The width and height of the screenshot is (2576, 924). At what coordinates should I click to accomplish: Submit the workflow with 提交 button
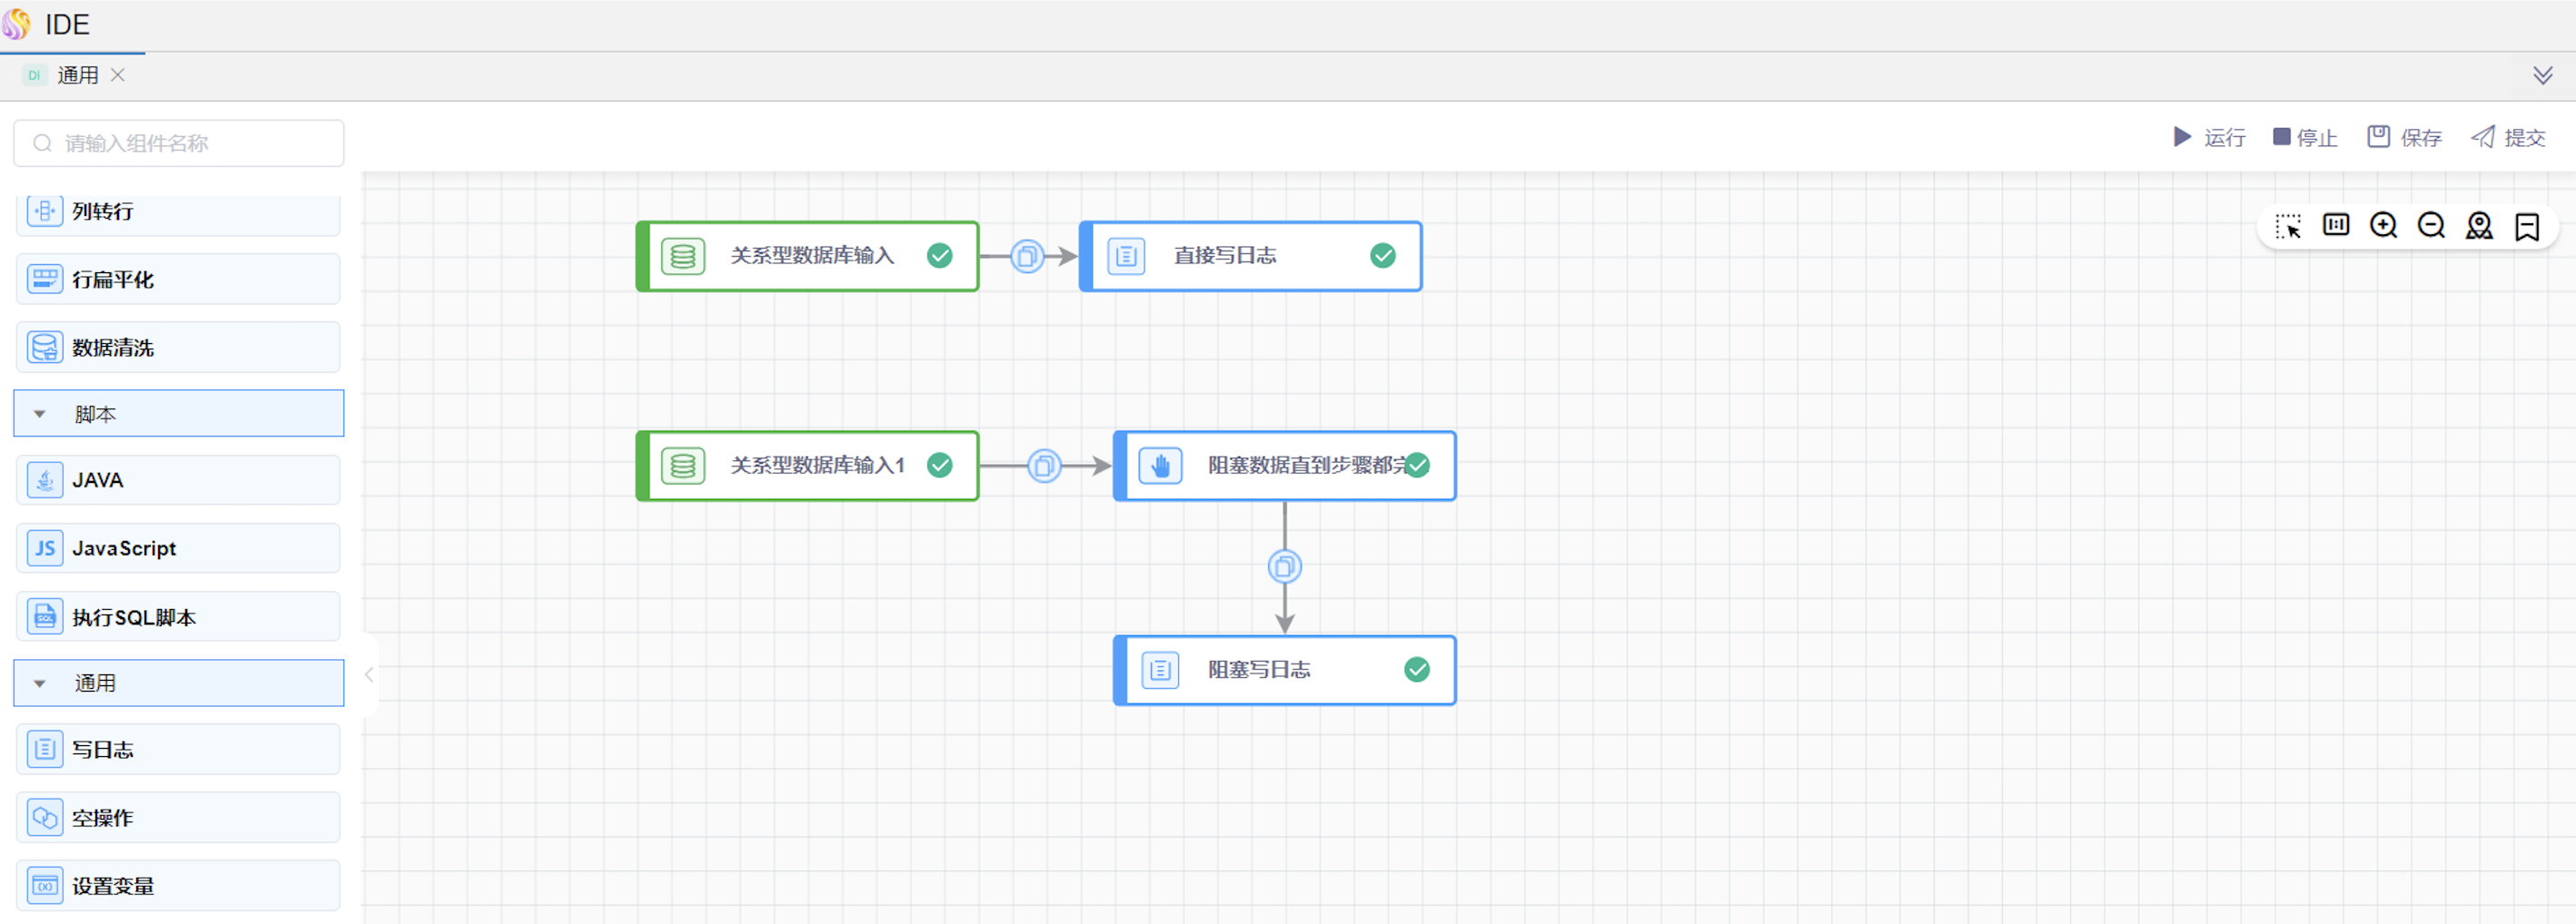(x=2508, y=138)
